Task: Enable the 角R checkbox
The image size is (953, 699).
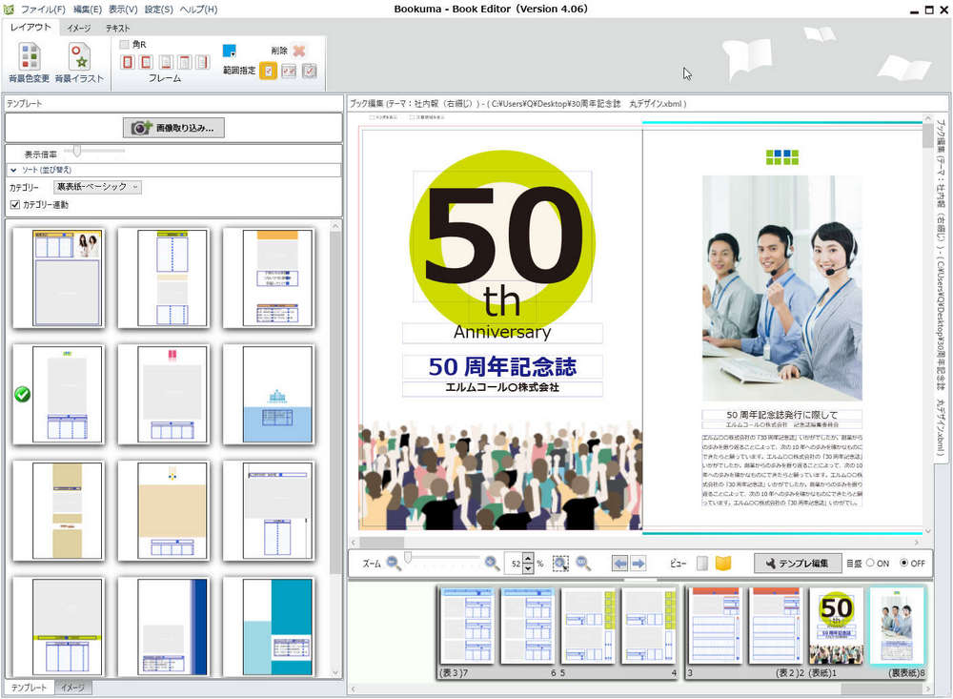Action: (x=125, y=43)
